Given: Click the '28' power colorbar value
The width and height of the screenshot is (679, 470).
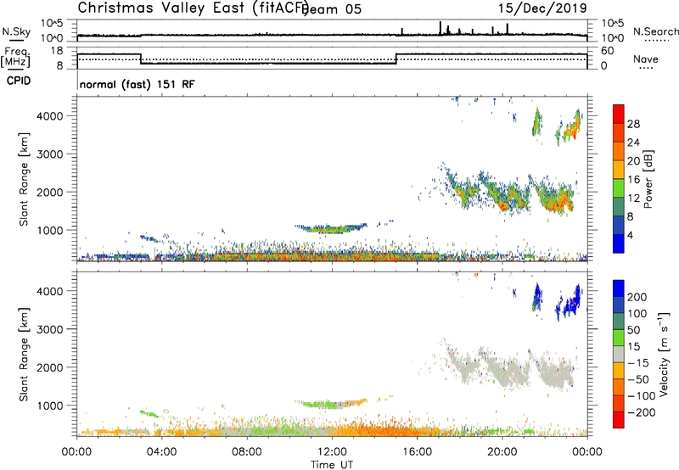Looking at the screenshot, I should 633,124.
